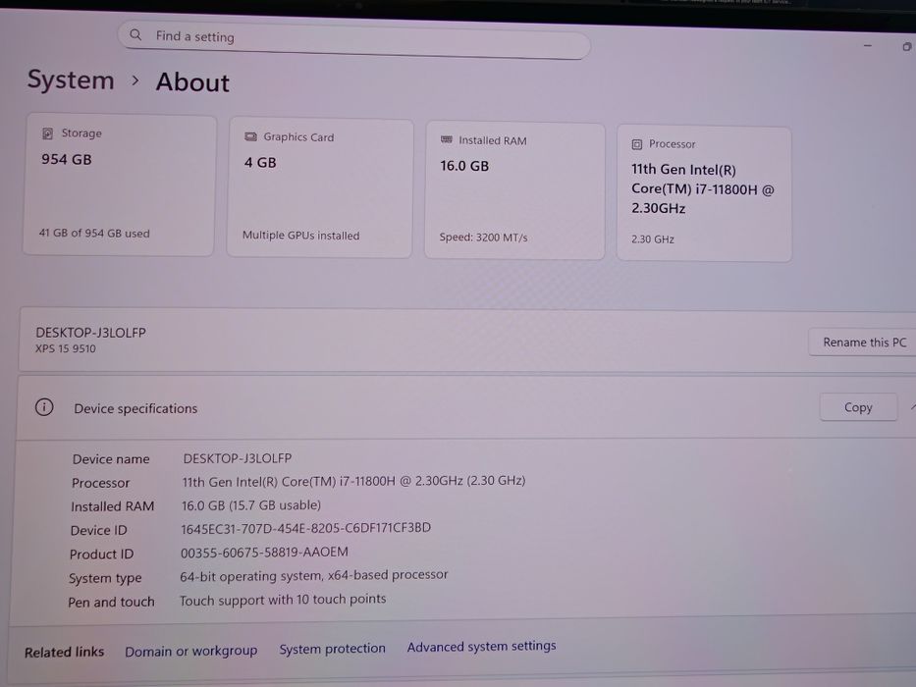Go back to System in breadcrumb
The image size is (916, 687).
point(71,79)
